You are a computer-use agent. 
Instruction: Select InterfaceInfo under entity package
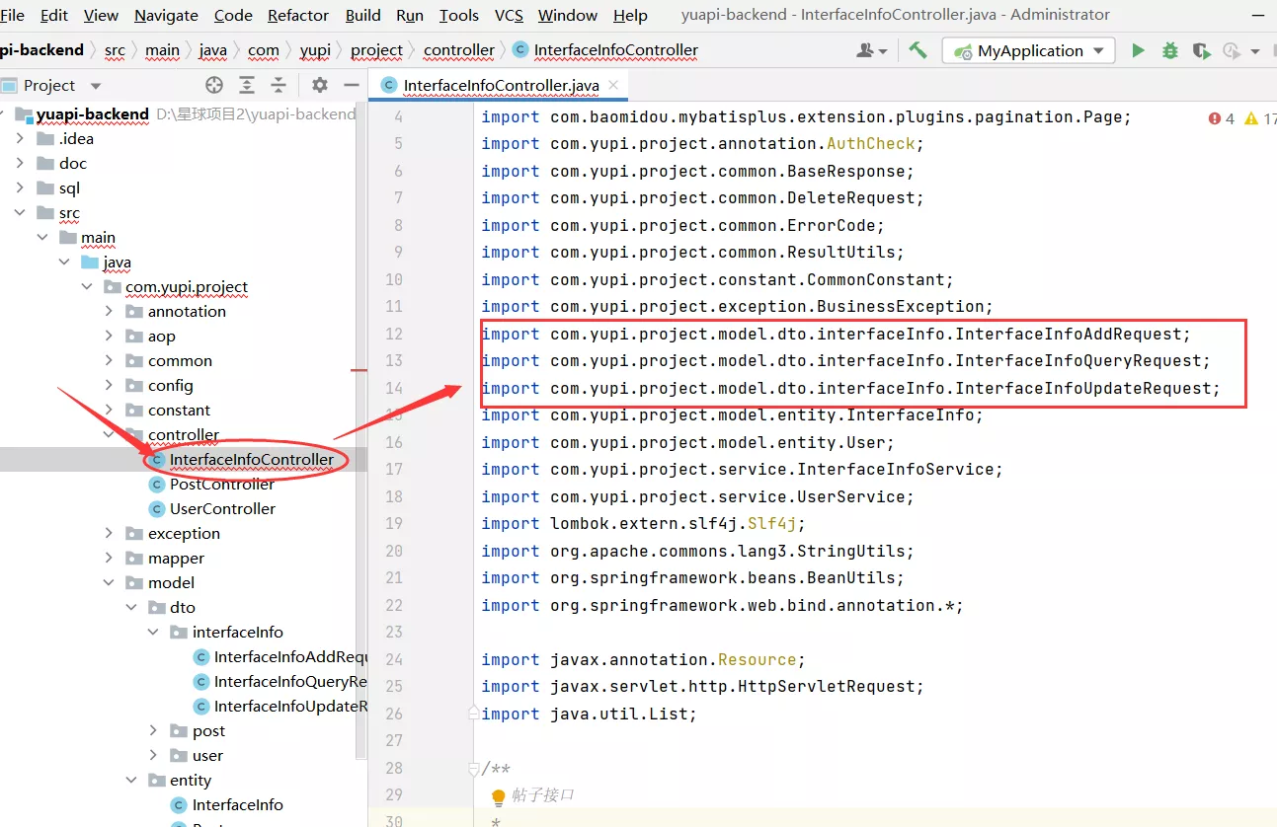(226, 804)
